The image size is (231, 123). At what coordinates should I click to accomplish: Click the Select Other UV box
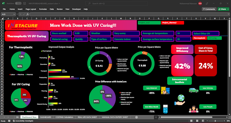(206, 33)
